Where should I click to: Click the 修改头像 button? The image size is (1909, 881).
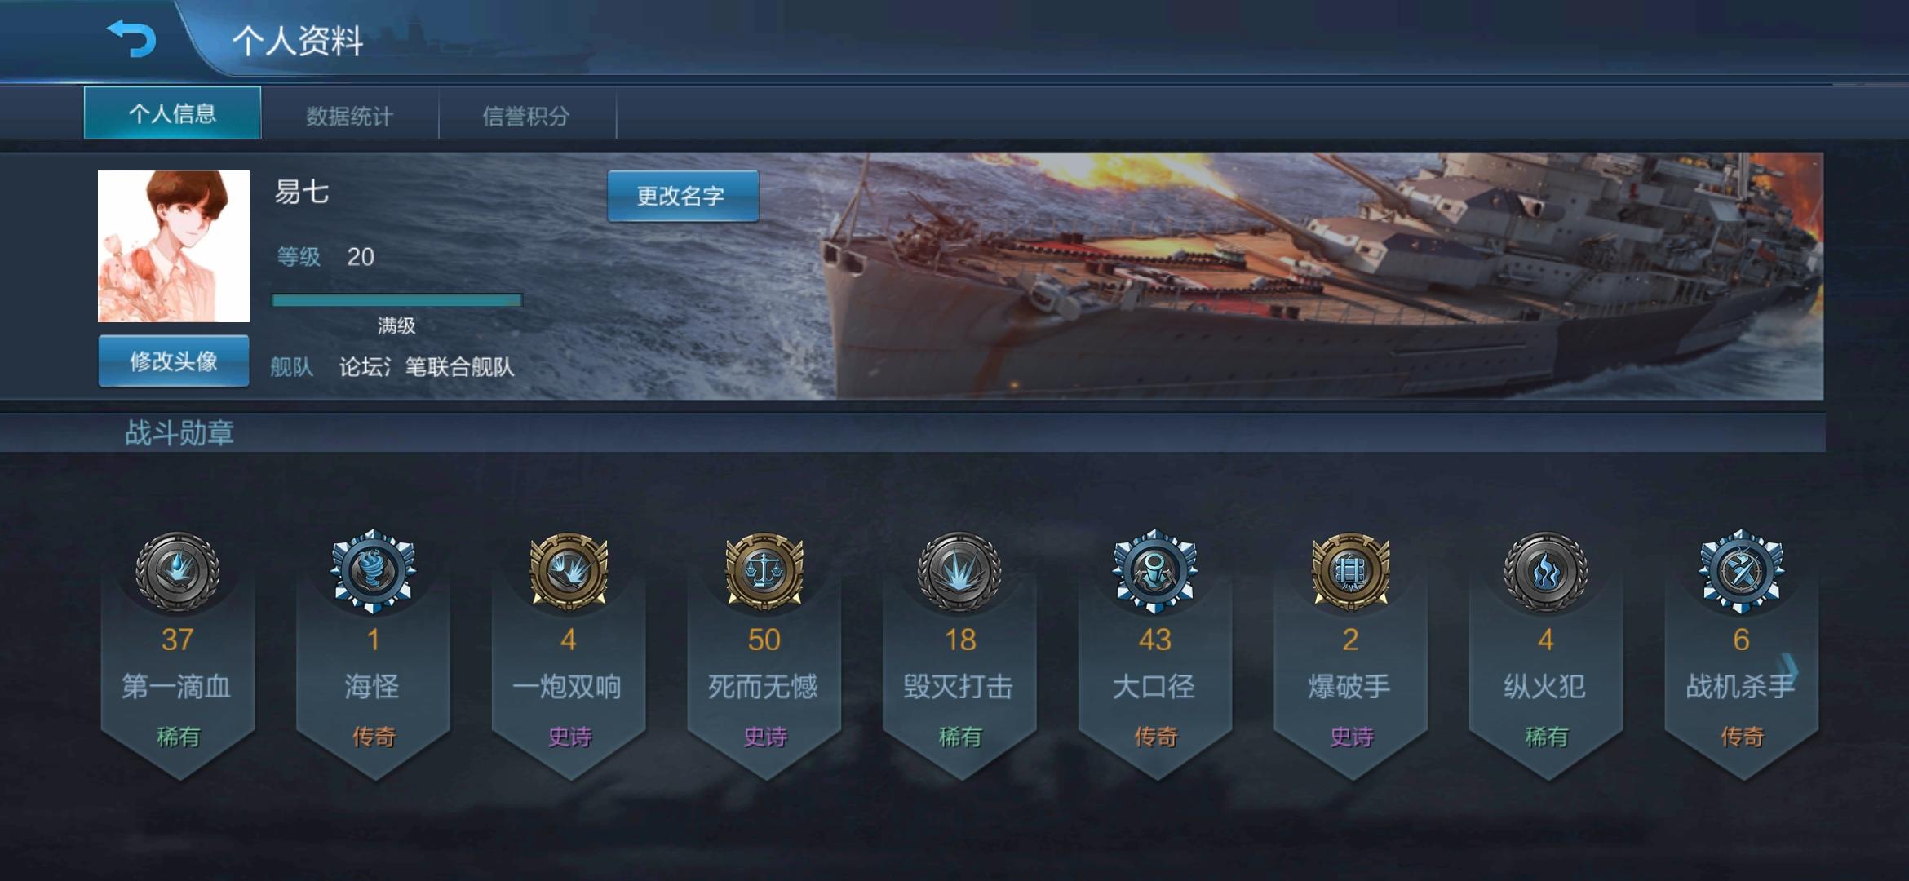[x=174, y=361]
